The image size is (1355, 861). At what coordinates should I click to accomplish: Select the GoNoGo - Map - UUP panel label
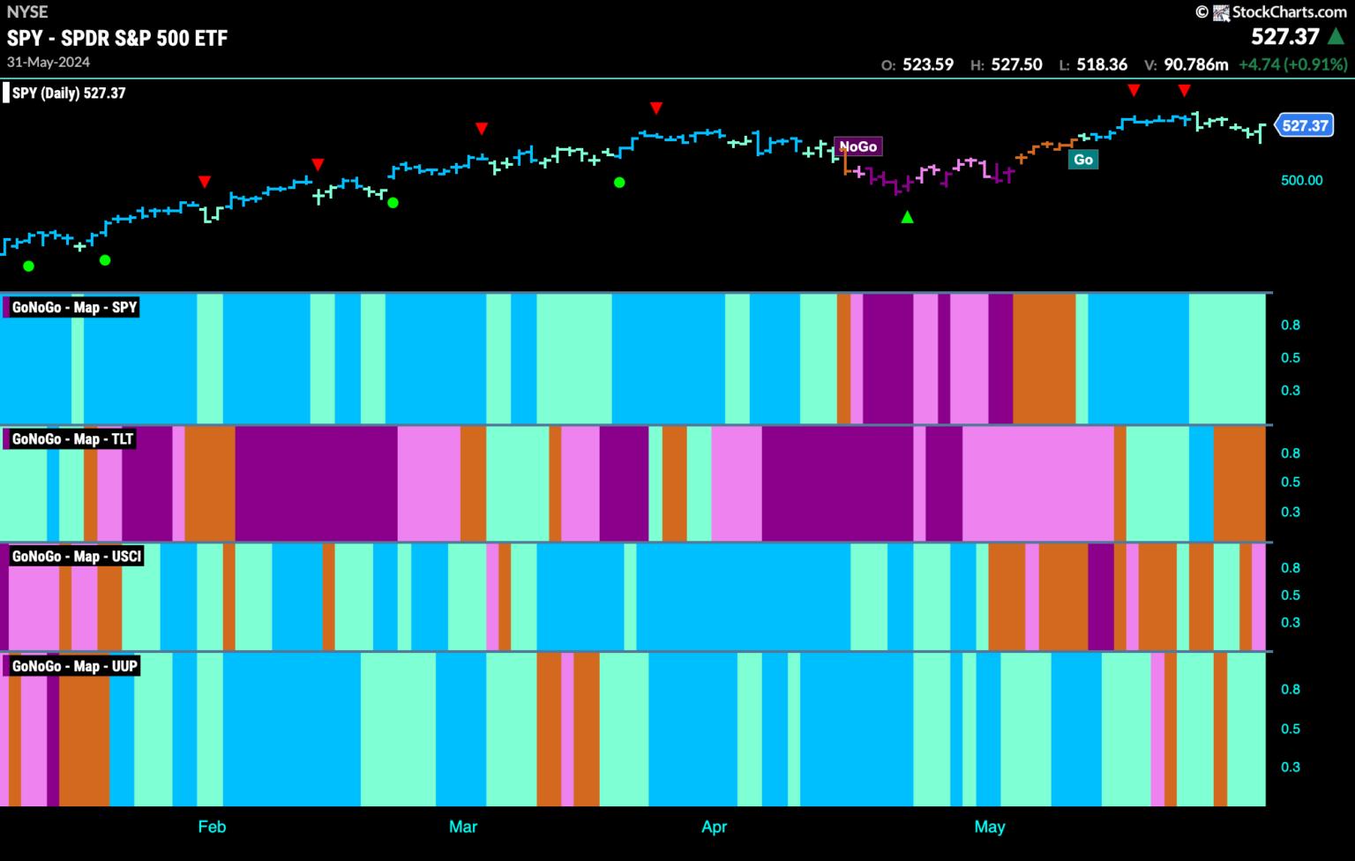tap(74, 665)
